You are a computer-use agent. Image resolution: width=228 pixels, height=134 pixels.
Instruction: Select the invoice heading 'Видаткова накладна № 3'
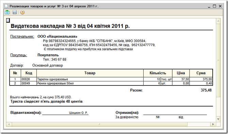click(70, 26)
